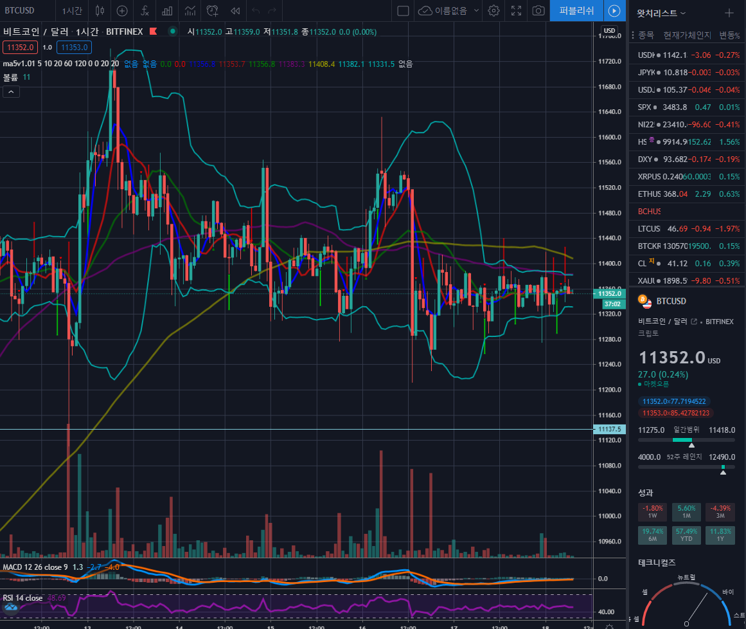Viewport: 746px width, 629px height.
Task: Create an alert with the alarm clock icon
Action: pos(212,10)
